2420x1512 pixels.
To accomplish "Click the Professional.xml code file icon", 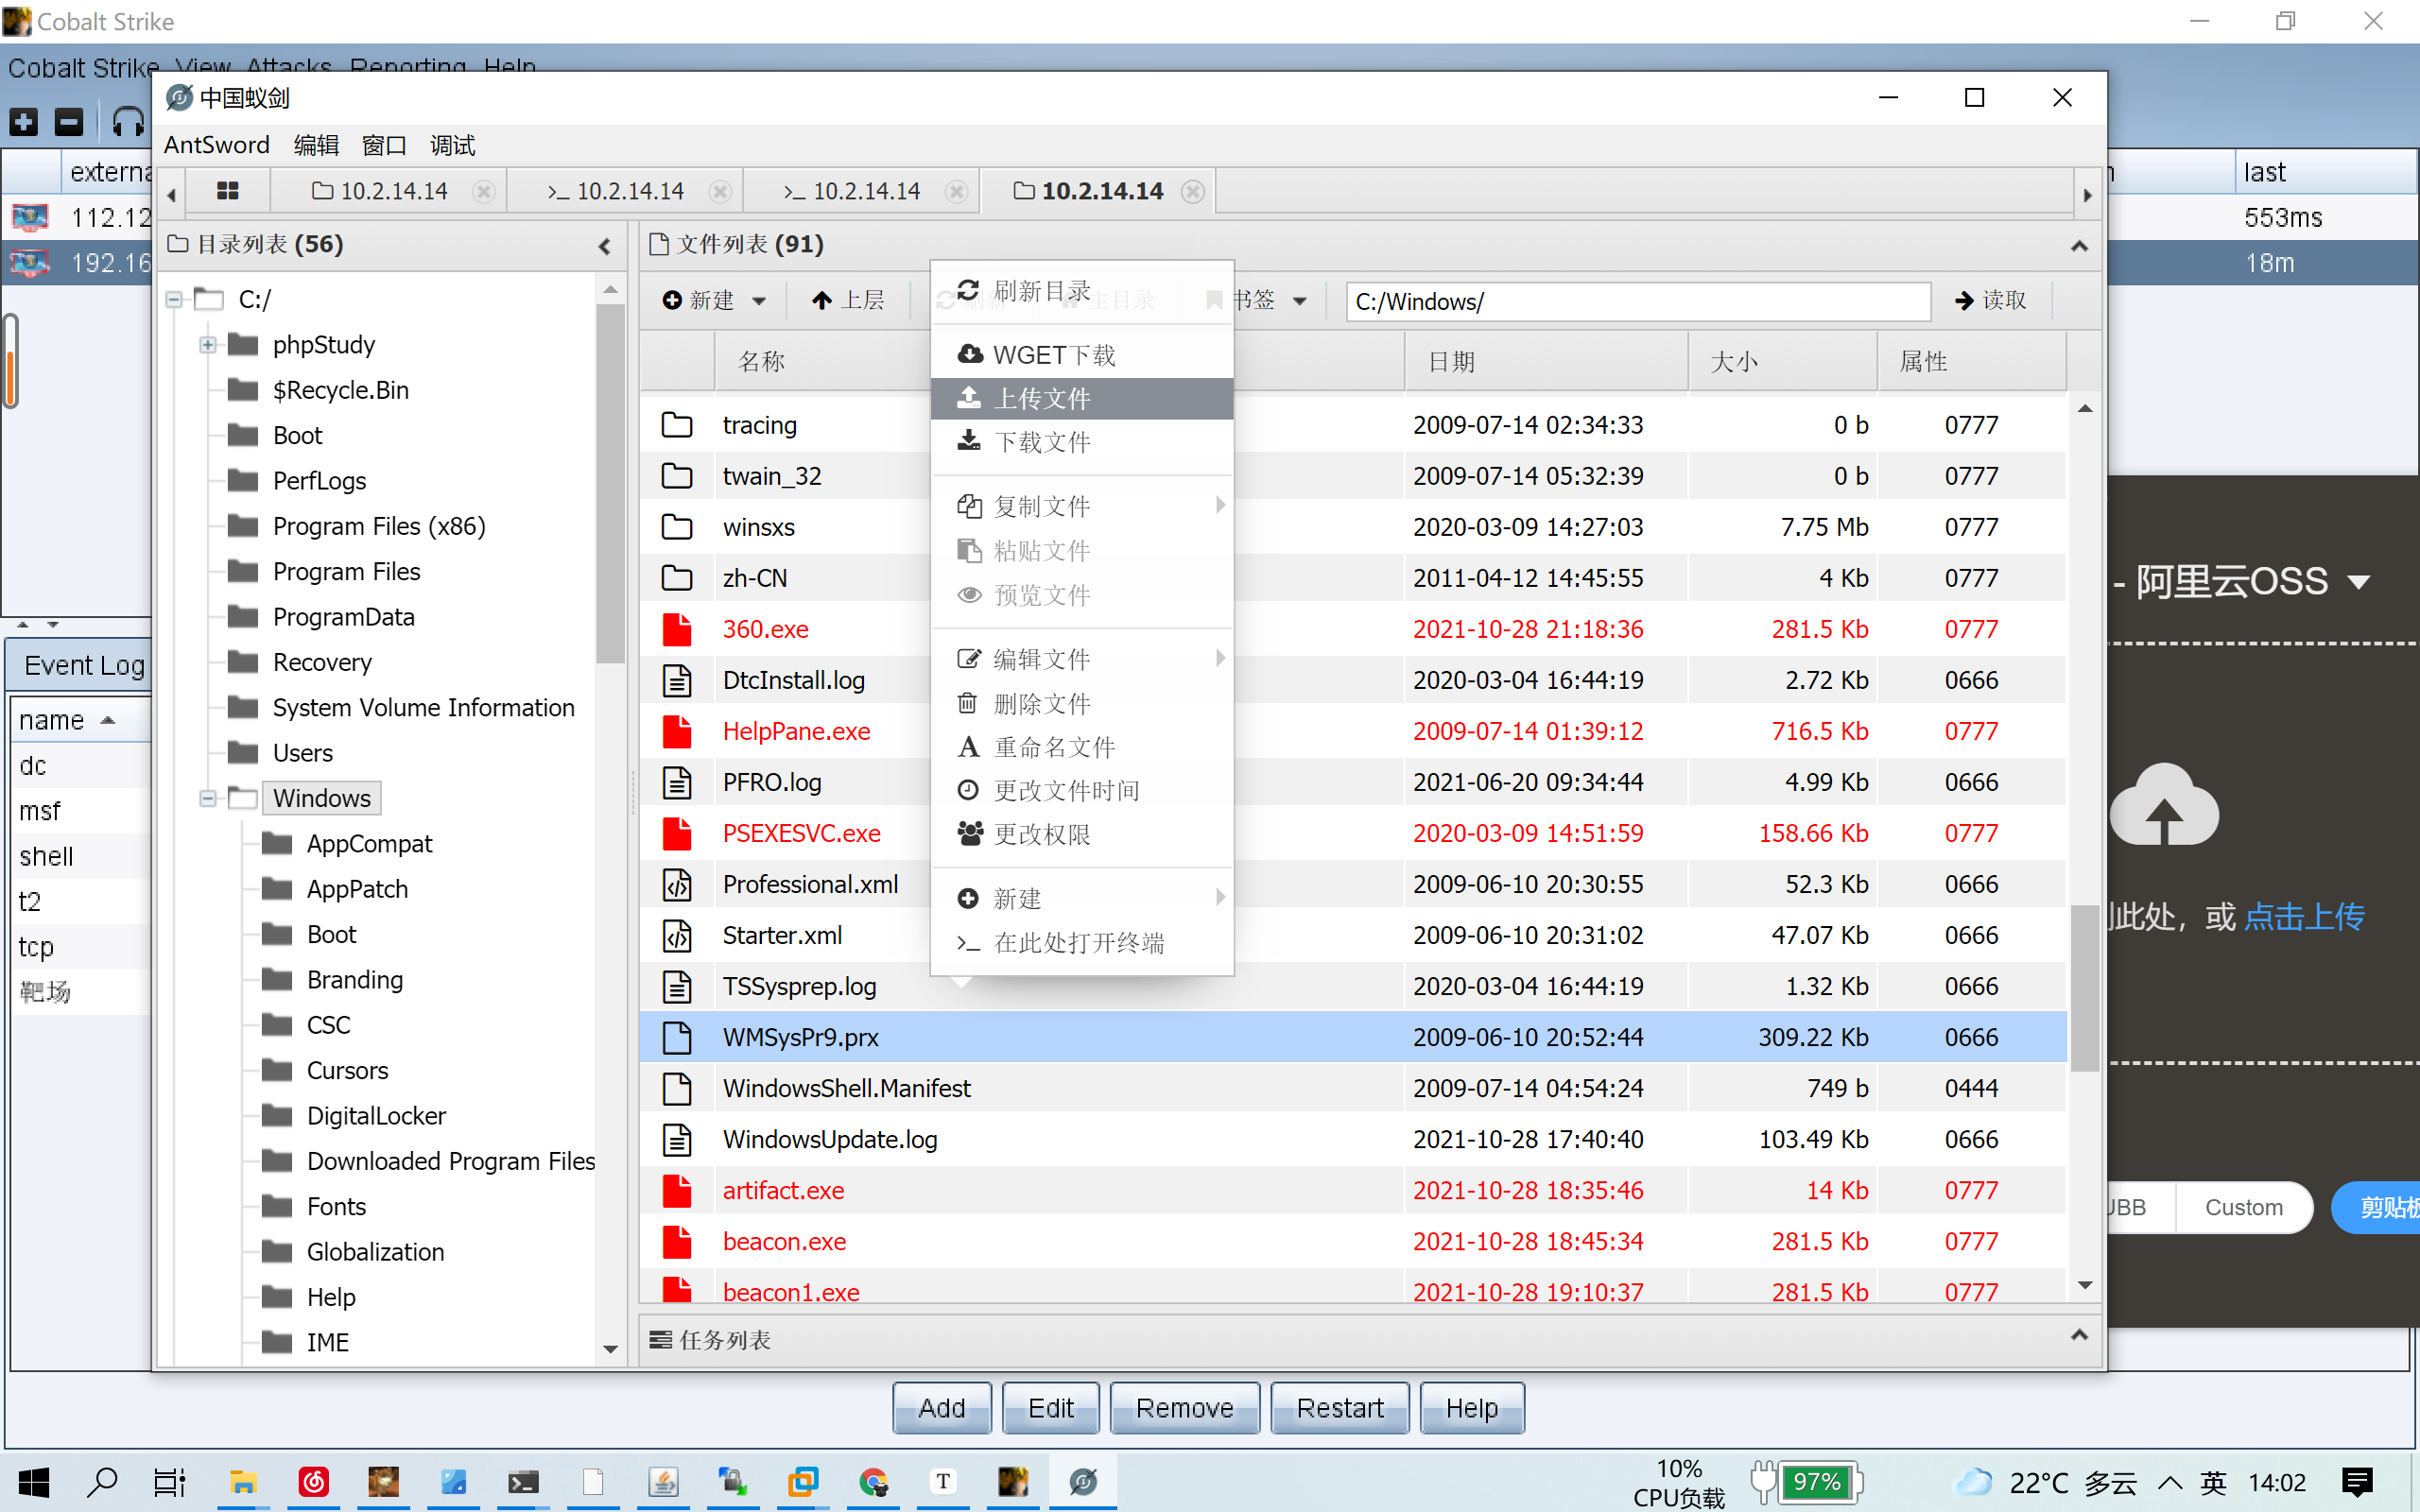I will pos(677,884).
